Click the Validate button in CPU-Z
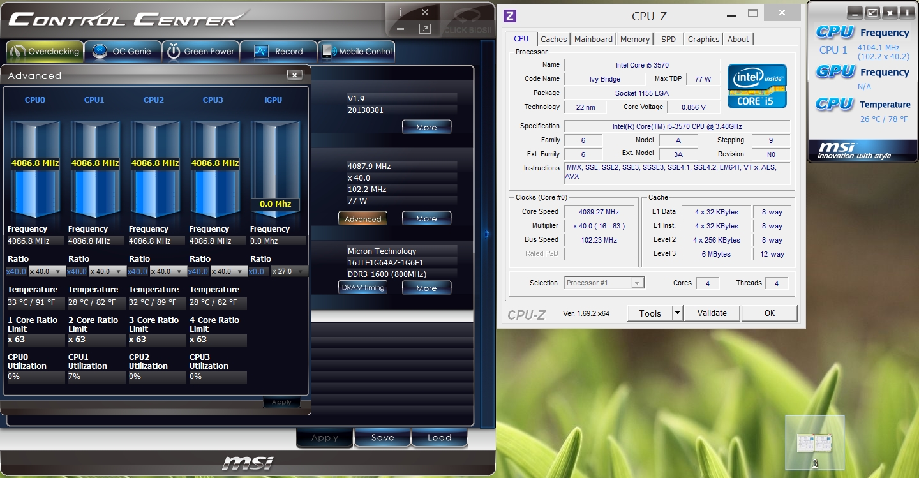This screenshot has height=478, width=919. [x=712, y=313]
